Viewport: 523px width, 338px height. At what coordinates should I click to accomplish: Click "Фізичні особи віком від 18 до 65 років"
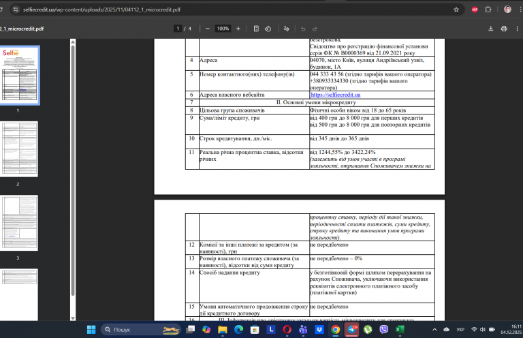pos(358,110)
